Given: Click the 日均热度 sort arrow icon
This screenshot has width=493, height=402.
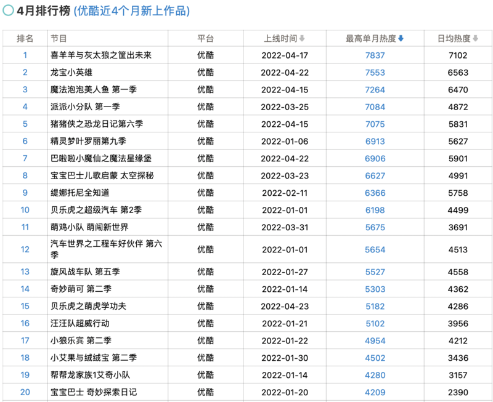Looking at the screenshot, I should point(475,38).
